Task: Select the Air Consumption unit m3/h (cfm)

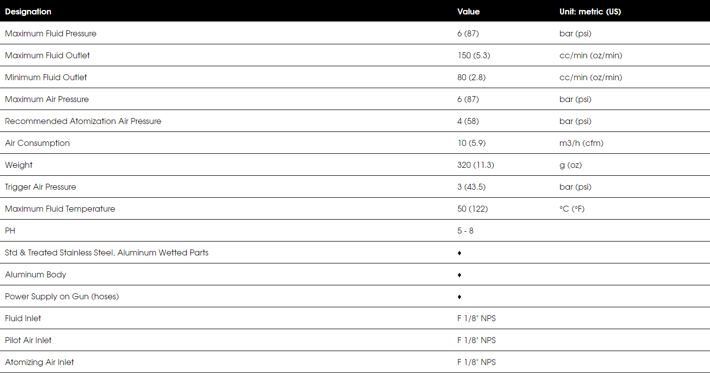Action: [x=582, y=143]
